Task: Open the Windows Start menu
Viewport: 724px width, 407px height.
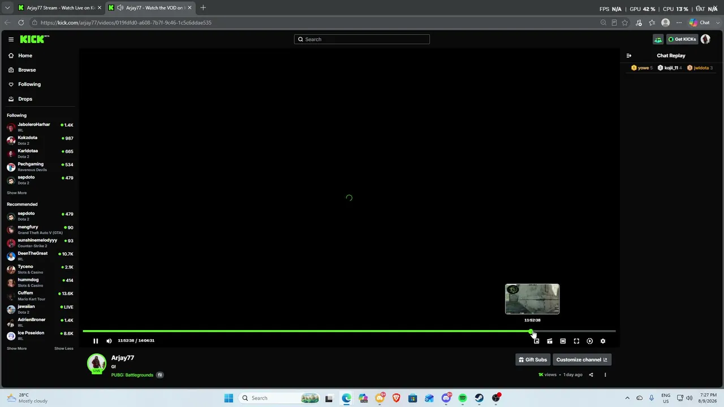Action: tap(229, 398)
